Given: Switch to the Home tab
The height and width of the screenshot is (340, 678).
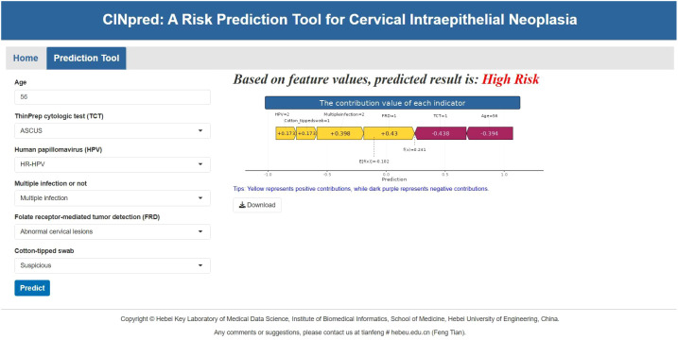Looking at the screenshot, I should pos(26,59).
